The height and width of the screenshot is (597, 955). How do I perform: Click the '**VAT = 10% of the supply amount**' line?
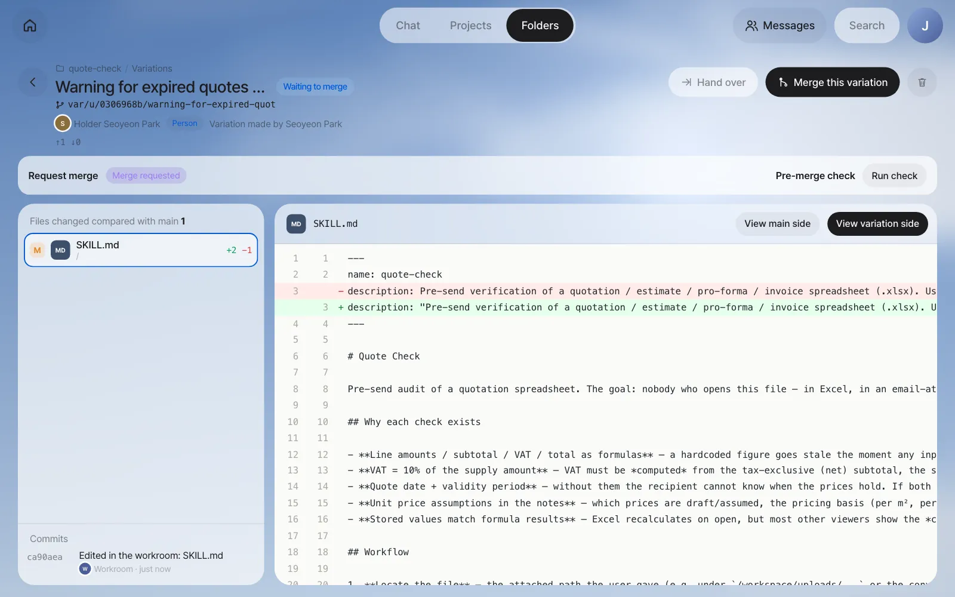coord(606,470)
